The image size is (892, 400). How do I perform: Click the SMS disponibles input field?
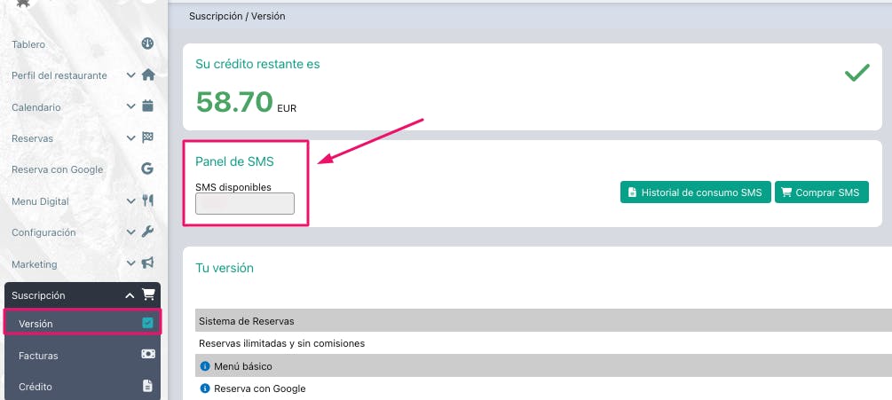coord(245,203)
